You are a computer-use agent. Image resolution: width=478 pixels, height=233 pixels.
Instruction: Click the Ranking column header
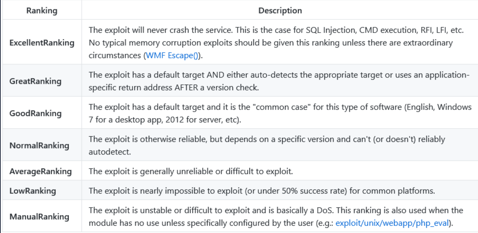tap(42, 11)
